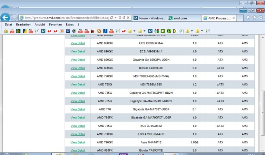View Detail for ECS A790GXM-AD3

pos(78,134)
